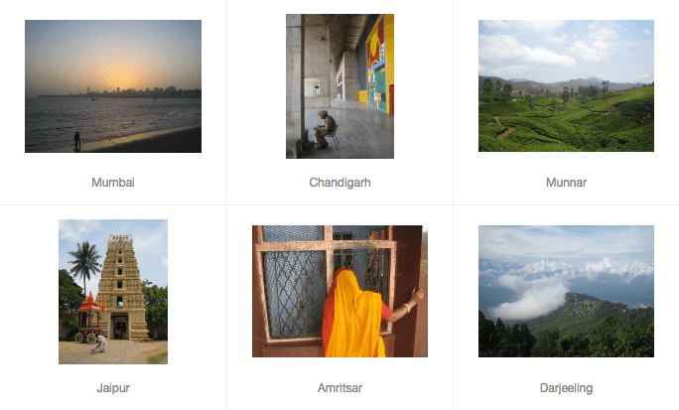Image resolution: width=679 pixels, height=410 pixels.
Task: Click the Chandigarh caption text
Action: 339,183
